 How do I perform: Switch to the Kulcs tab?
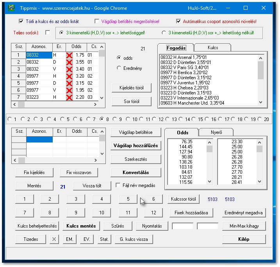(x=213, y=48)
